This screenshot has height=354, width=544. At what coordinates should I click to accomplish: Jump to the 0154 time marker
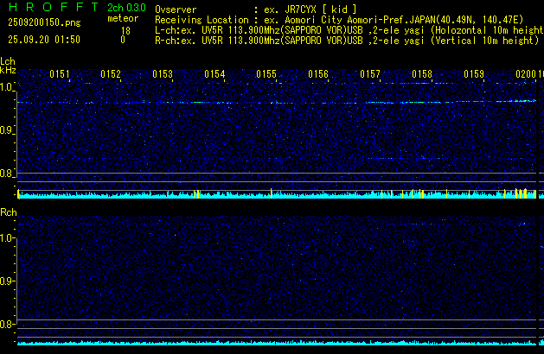pos(214,74)
